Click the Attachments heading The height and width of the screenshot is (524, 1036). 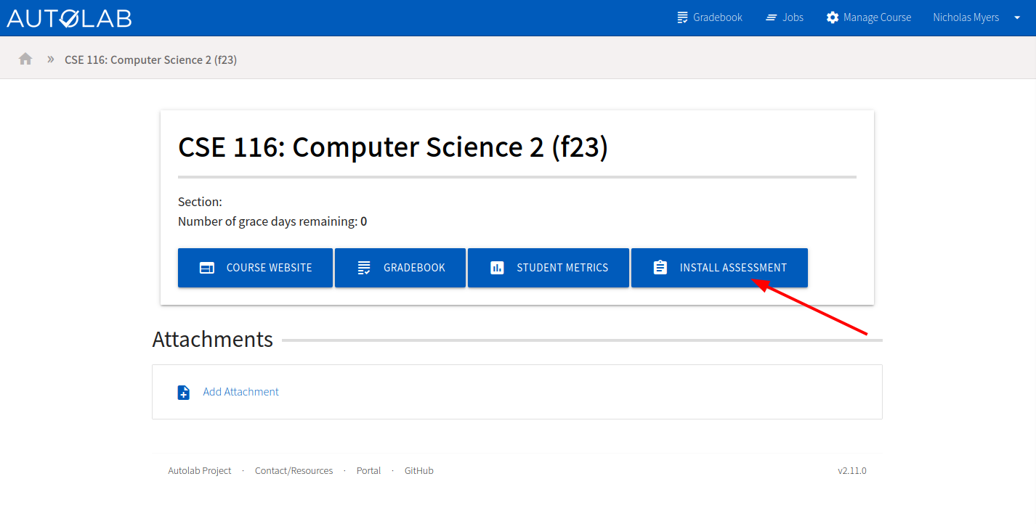point(213,339)
